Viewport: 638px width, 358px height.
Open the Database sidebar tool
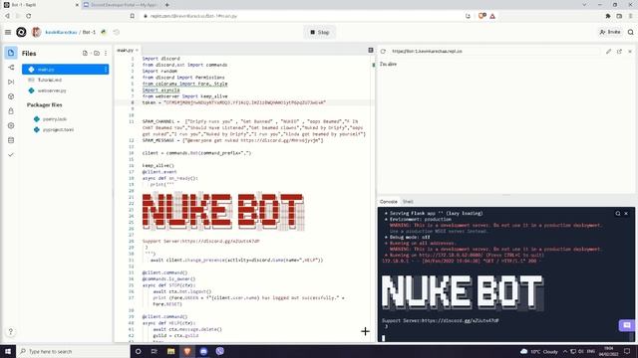tap(11, 140)
